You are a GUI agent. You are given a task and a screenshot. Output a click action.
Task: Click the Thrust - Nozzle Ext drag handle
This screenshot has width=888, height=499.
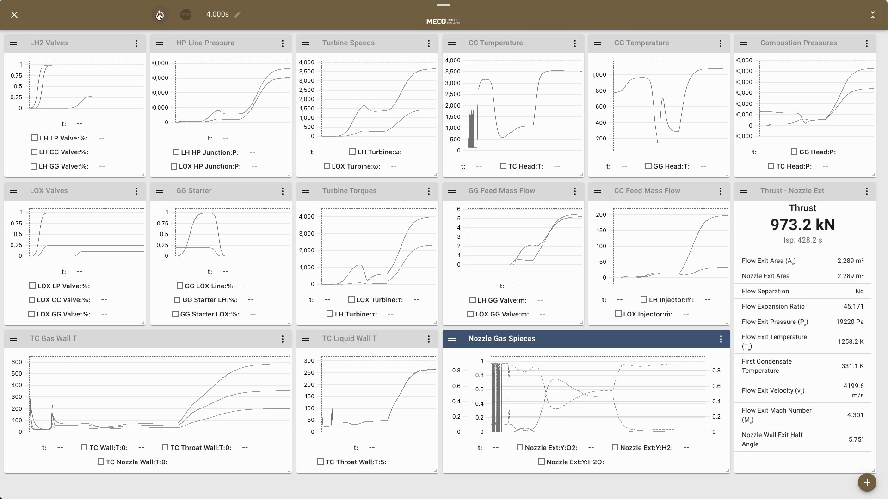[744, 191]
